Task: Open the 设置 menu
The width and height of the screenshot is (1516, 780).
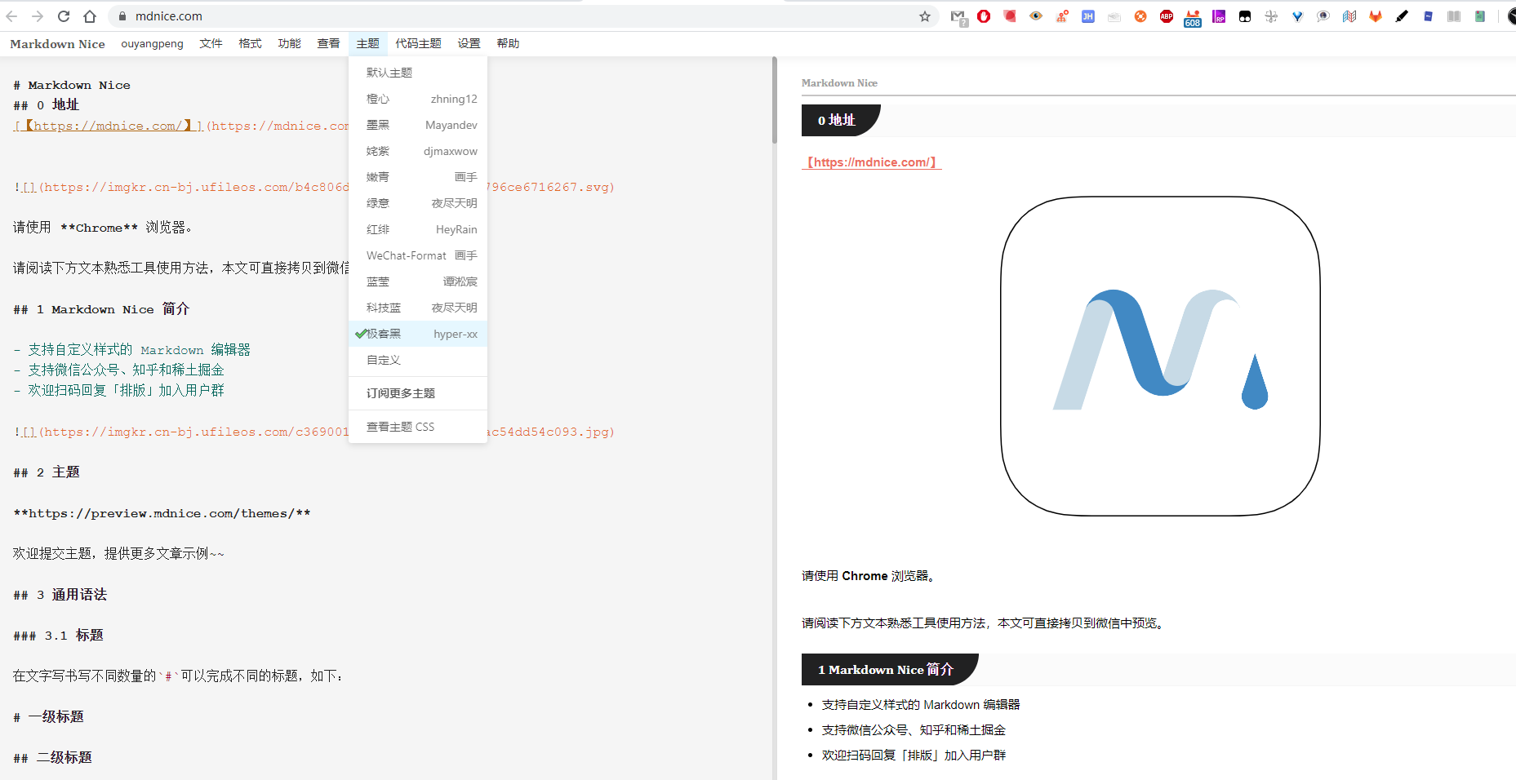Action: [469, 43]
